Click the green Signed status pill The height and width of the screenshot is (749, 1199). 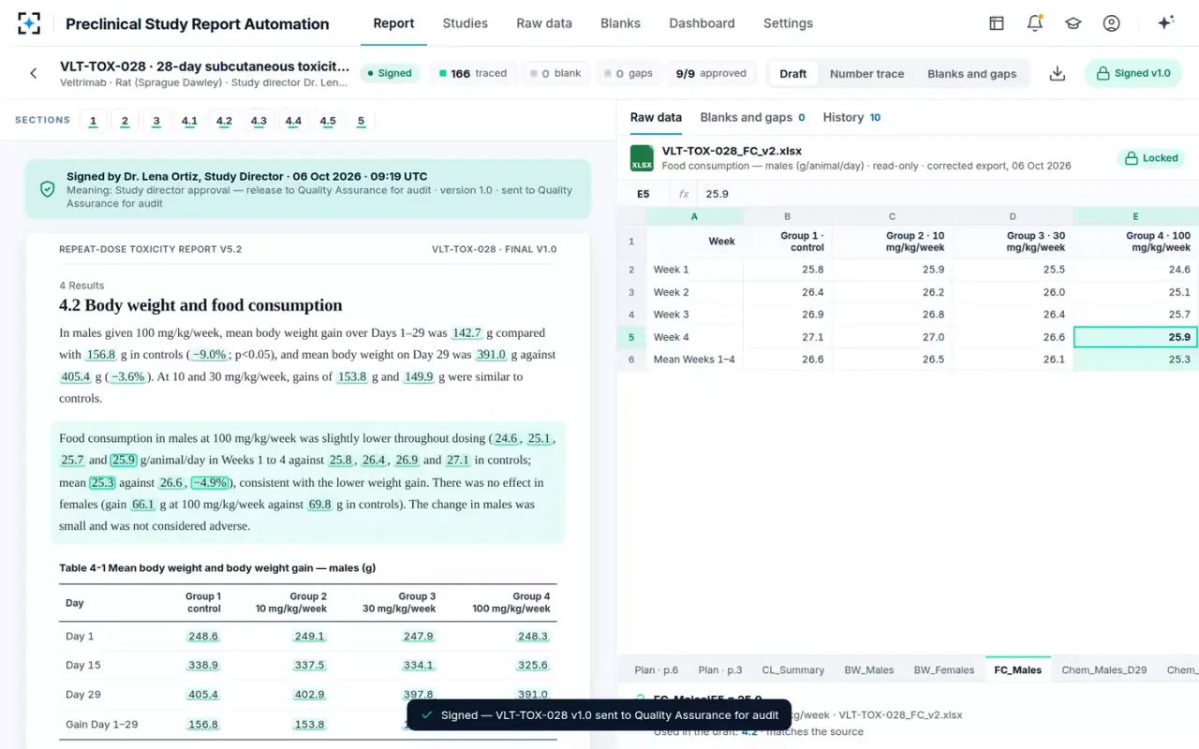389,73
